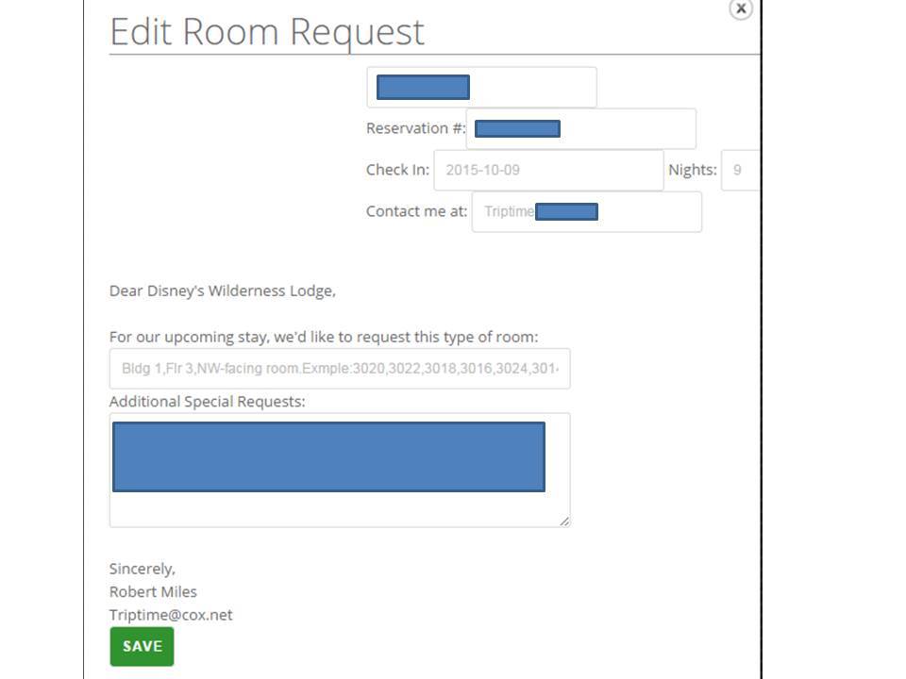906x679 pixels.
Task: Click the textarea resize handle corner
Action: pos(564,521)
